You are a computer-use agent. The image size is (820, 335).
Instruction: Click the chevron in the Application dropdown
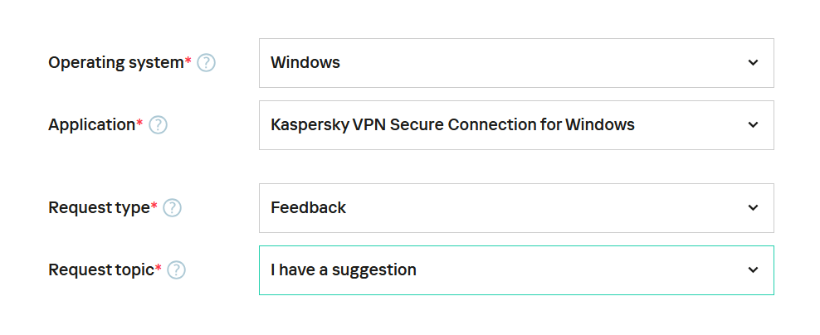pyautogui.click(x=753, y=125)
